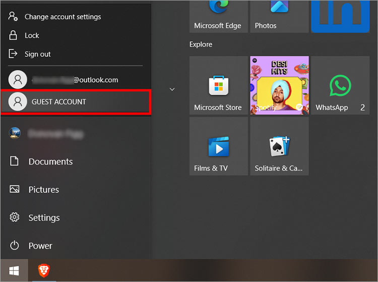Open Pictures from the Start menu
This screenshot has height=282, width=378.
76,189
